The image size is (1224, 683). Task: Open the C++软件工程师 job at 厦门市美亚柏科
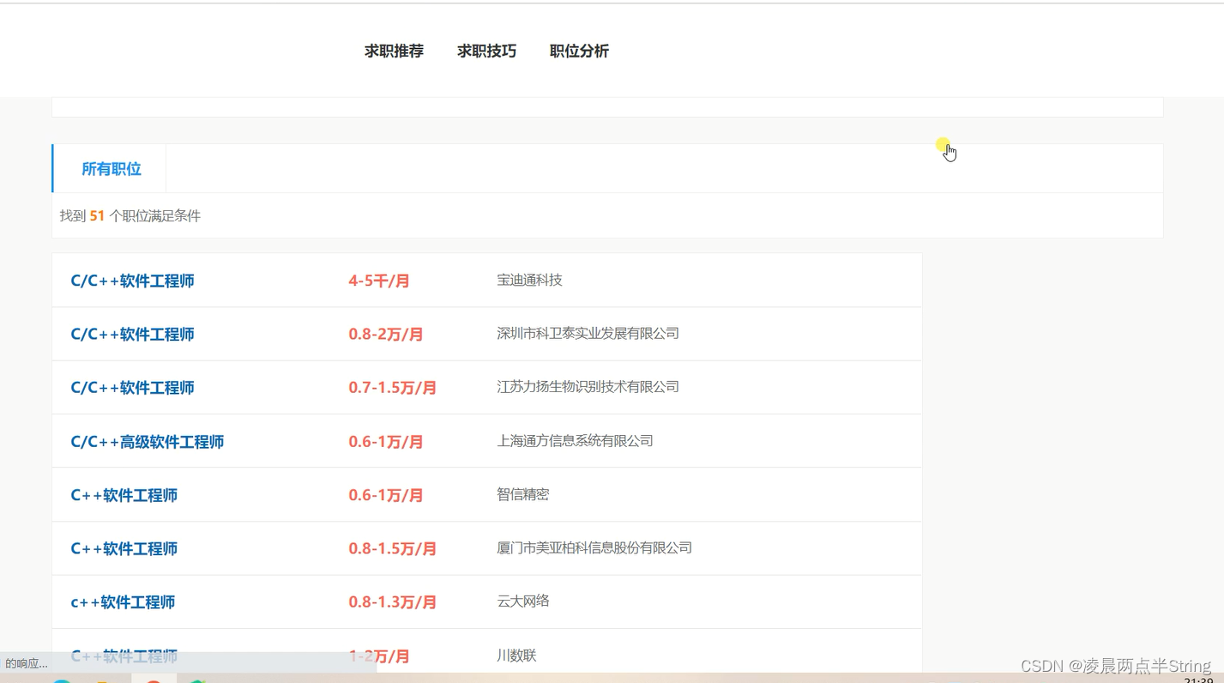point(124,548)
